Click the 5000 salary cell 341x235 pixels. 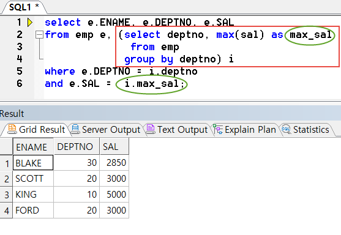point(114,195)
